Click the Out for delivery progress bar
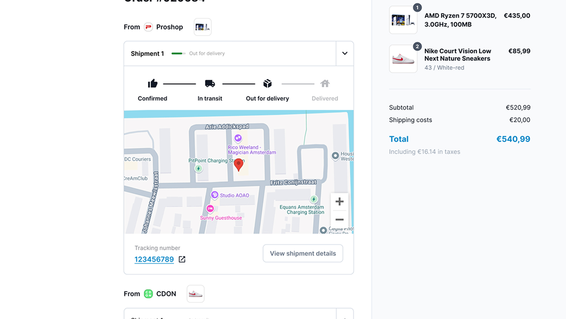 tap(178, 54)
